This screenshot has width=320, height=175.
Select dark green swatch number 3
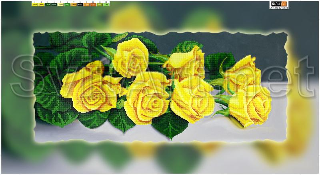tap(48, 4)
